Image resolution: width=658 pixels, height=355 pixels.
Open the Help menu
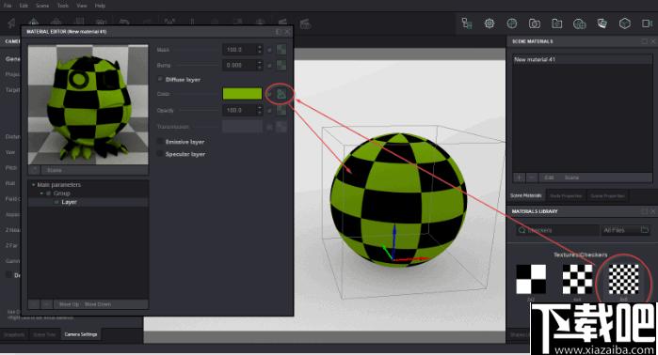100,6
